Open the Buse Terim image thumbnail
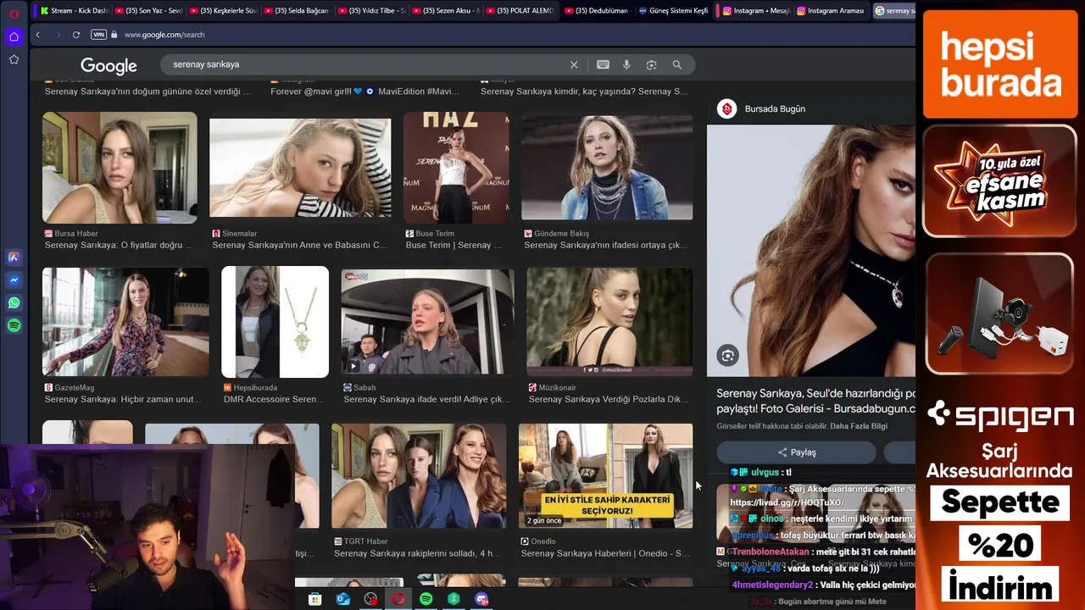The width and height of the screenshot is (1085, 610). [x=456, y=168]
